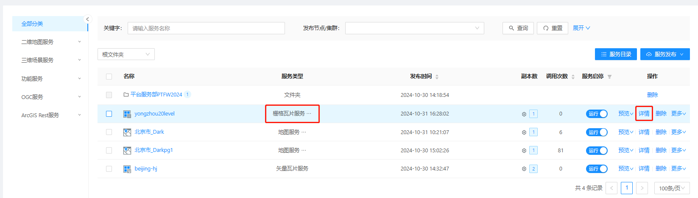Click the ellipsis after 栅格瓦片服务 type

309,113
